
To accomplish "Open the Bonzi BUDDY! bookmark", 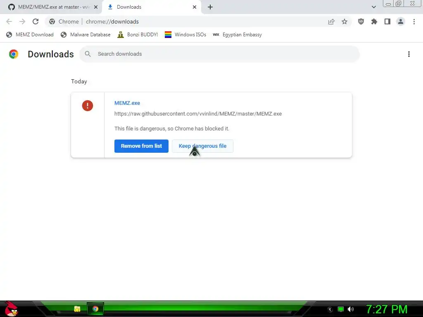I will 138,35.
